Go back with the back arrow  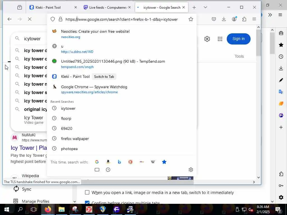[x=10, y=19]
